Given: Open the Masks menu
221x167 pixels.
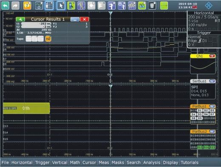Looking at the screenshot, I should pyautogui.click(x=118, y=162).
